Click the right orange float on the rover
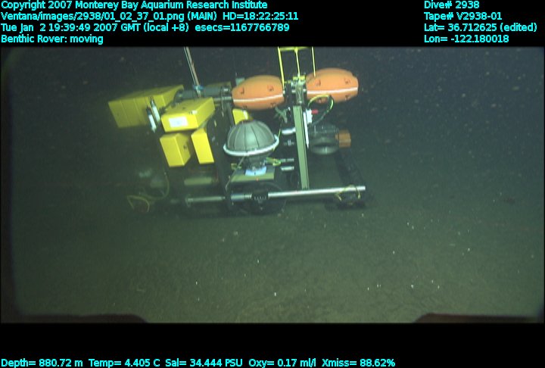545x368 pixels. [332, 85]
